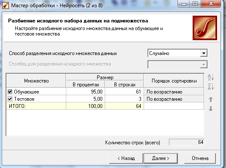Click the < Назад button
226x168 pixels.
(126, 158)
